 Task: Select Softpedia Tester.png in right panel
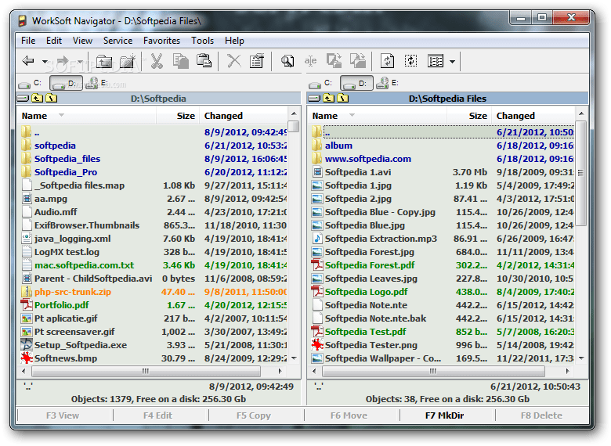371,345
